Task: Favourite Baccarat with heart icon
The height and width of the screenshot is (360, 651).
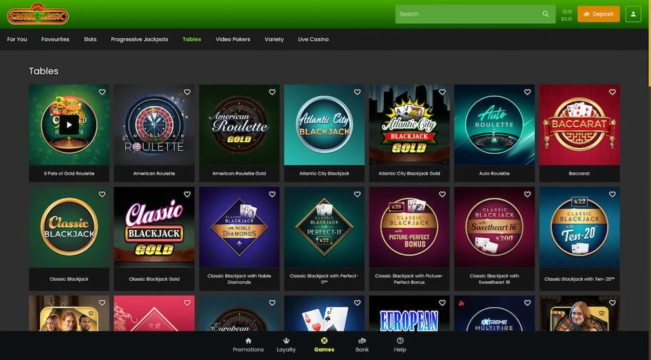Action: point(612,92)
